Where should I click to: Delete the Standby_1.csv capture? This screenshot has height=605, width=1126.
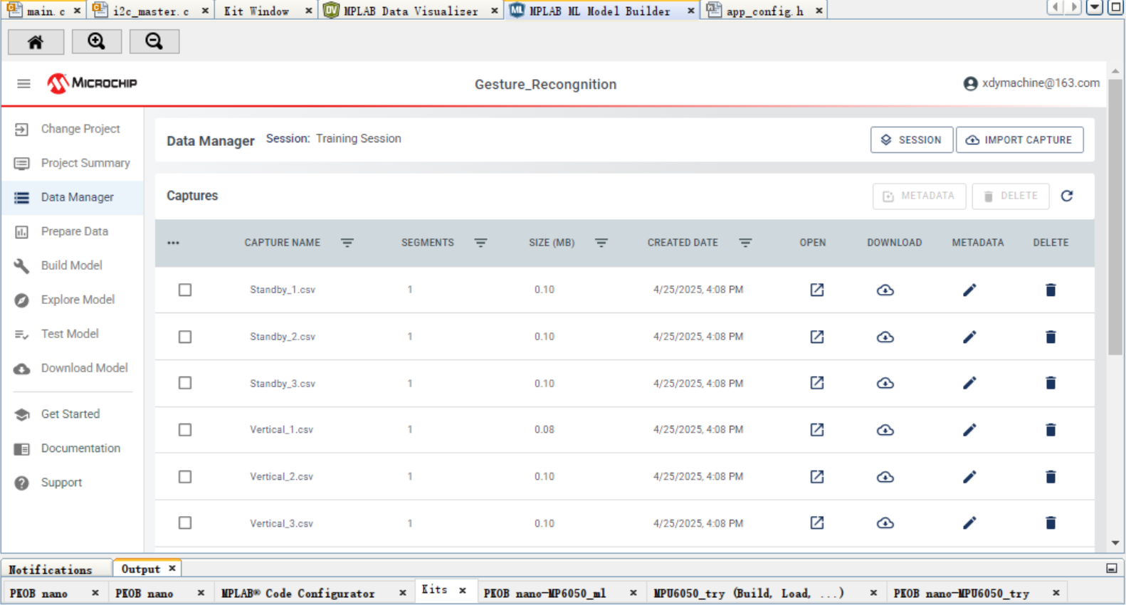[x=1051, y=290]
